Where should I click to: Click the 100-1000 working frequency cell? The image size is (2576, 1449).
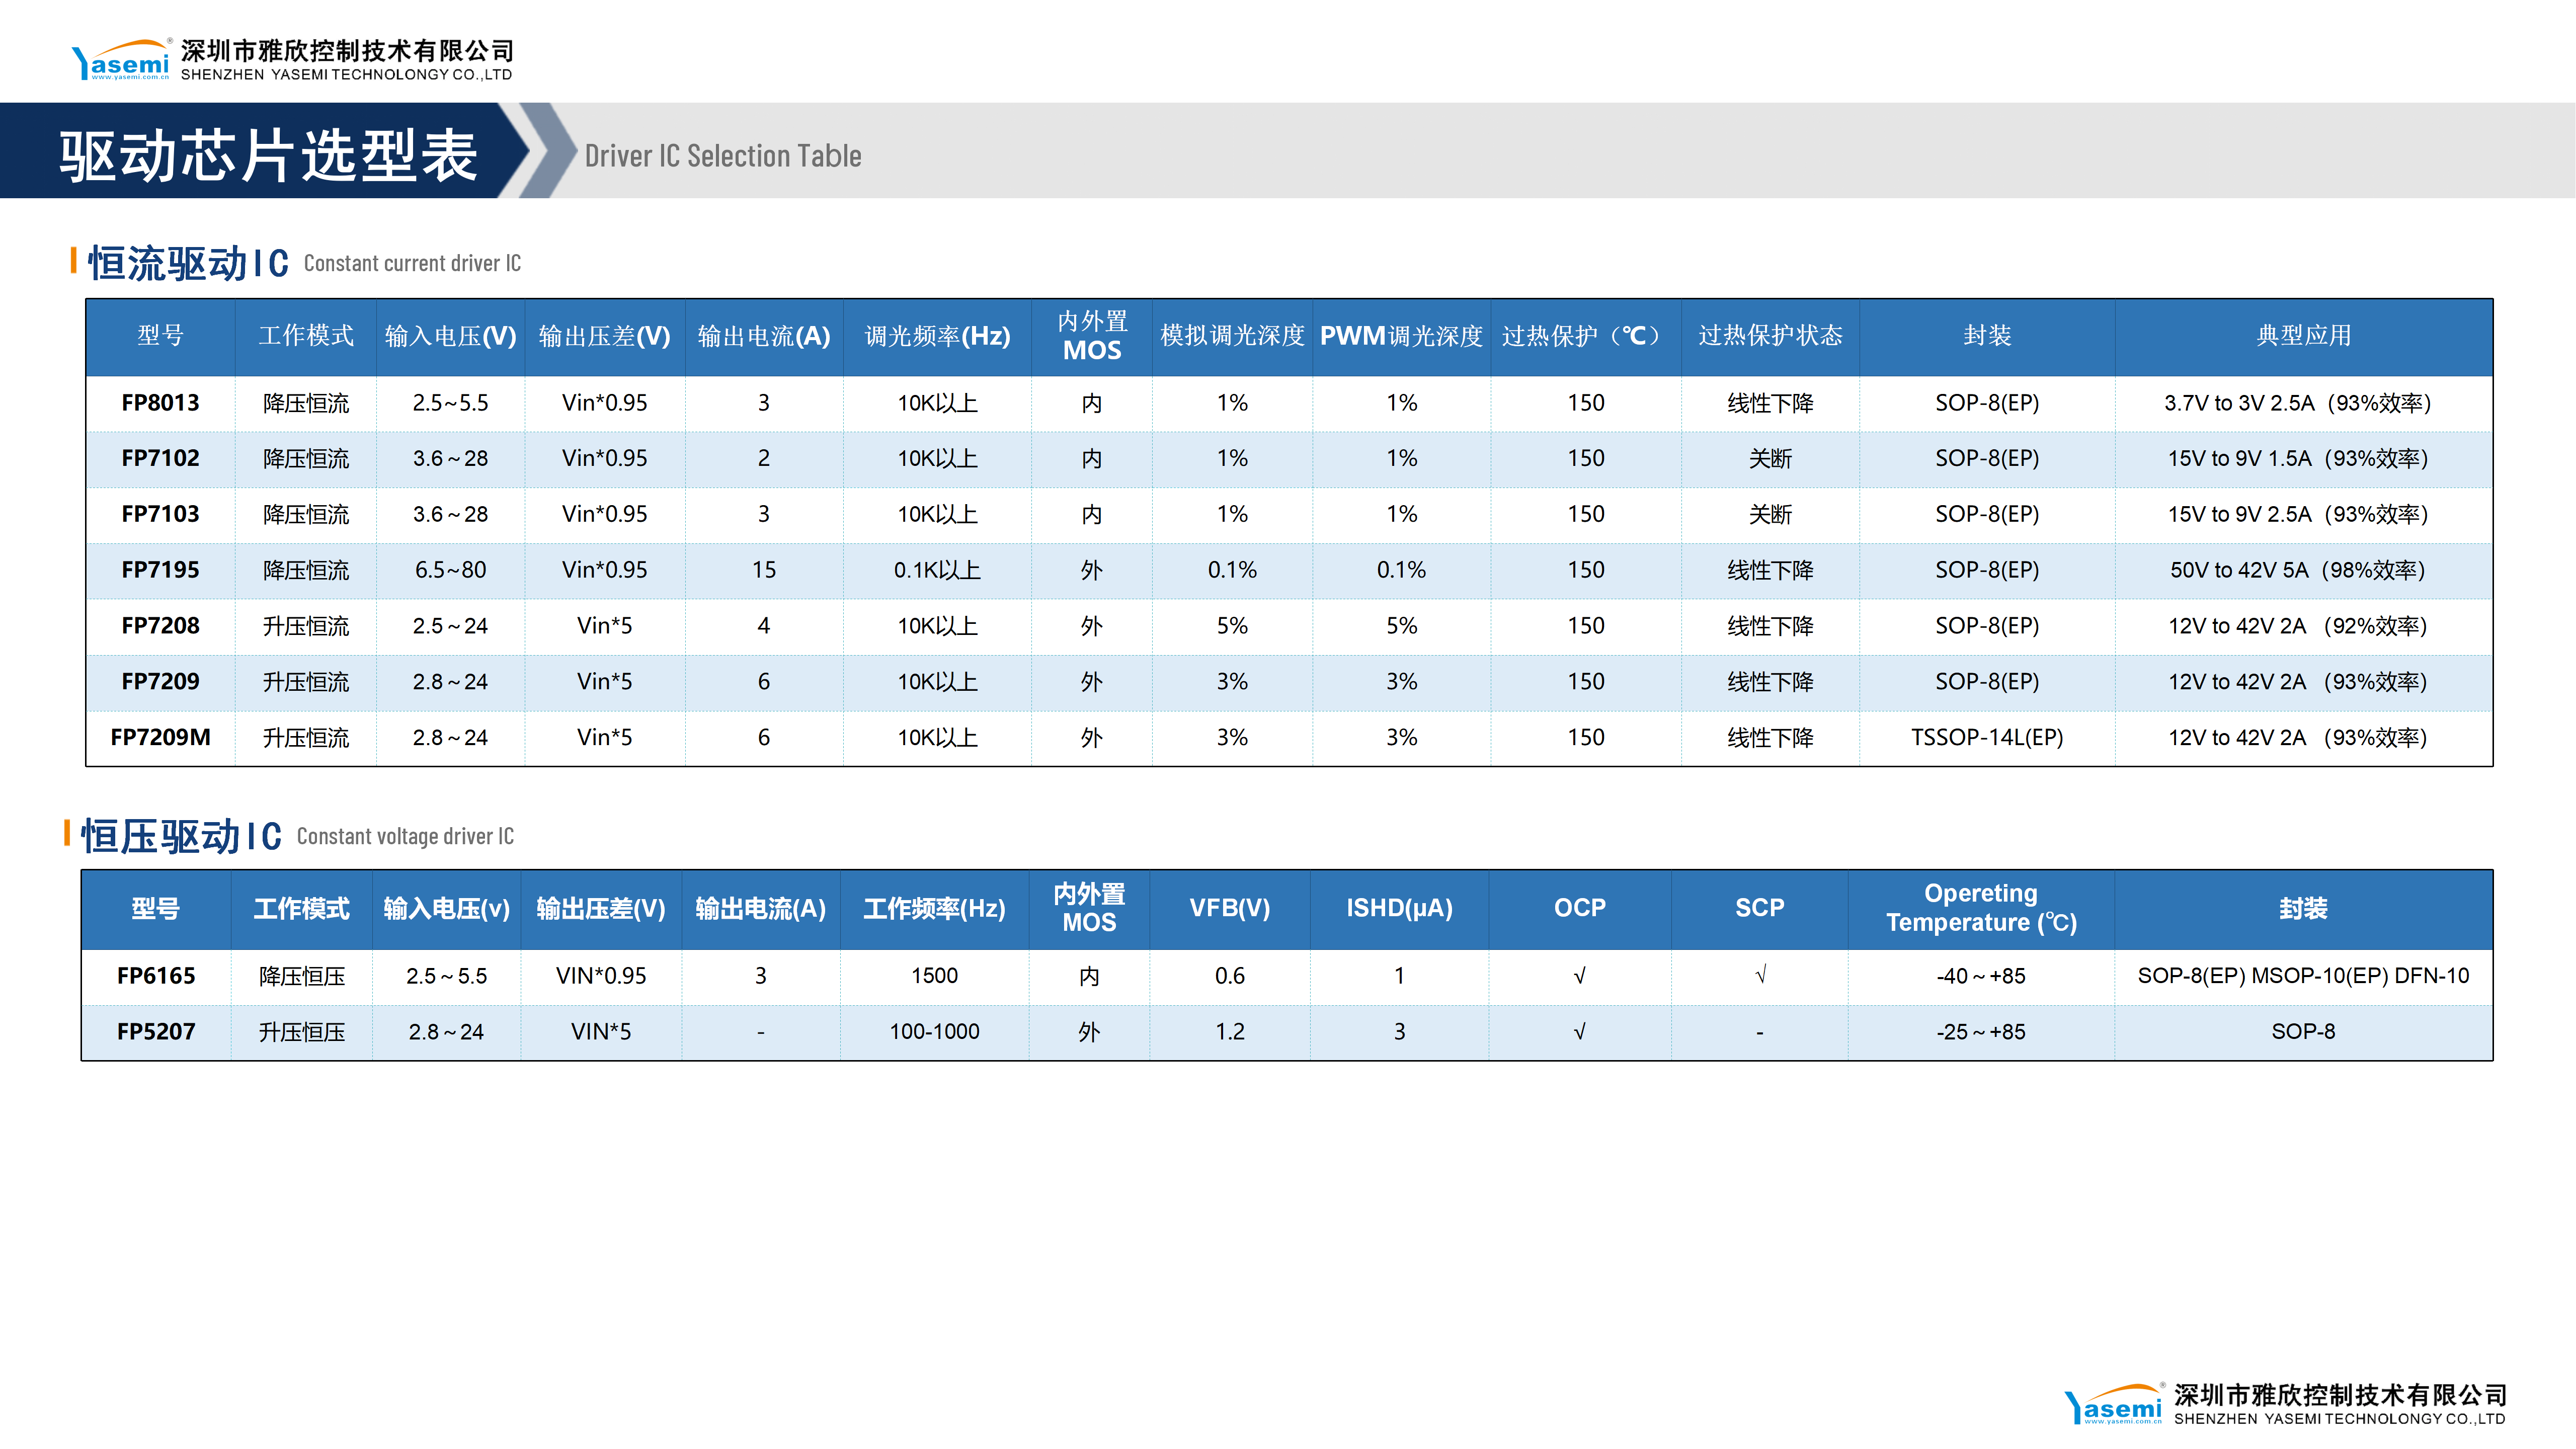click(934, 1032)
